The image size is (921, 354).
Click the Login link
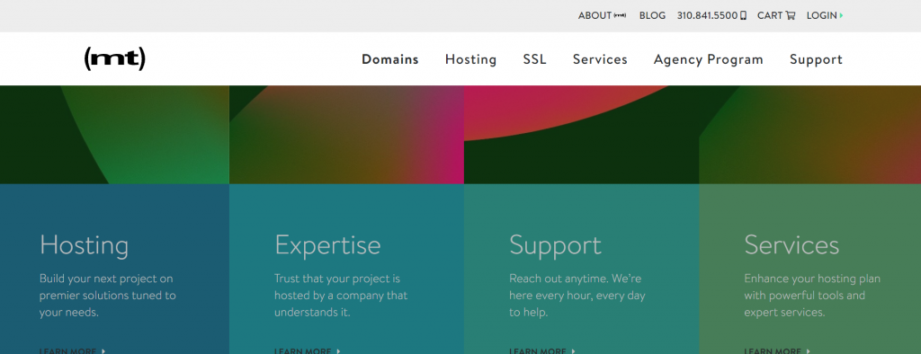[822, 16]
